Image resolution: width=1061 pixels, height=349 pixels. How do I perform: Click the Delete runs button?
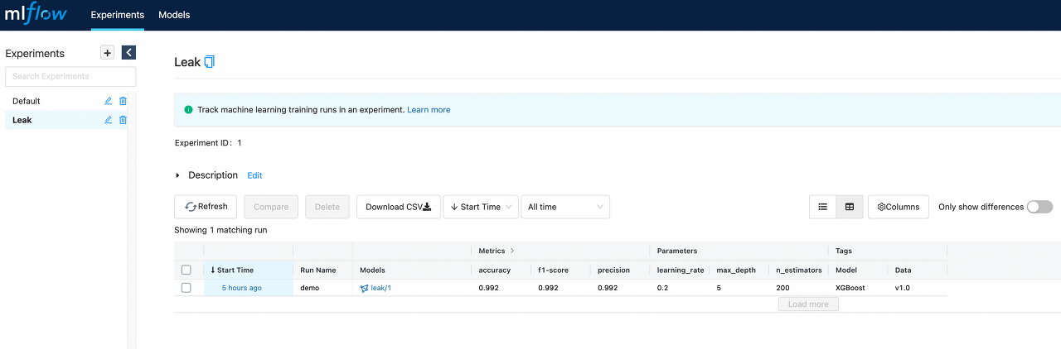click(327, 207)
